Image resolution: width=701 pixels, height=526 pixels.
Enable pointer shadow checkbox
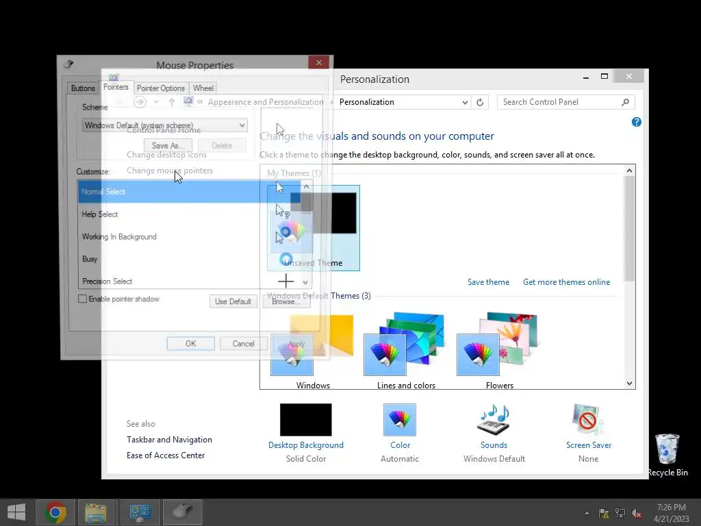pyautogui.click(x=83, y=299)
